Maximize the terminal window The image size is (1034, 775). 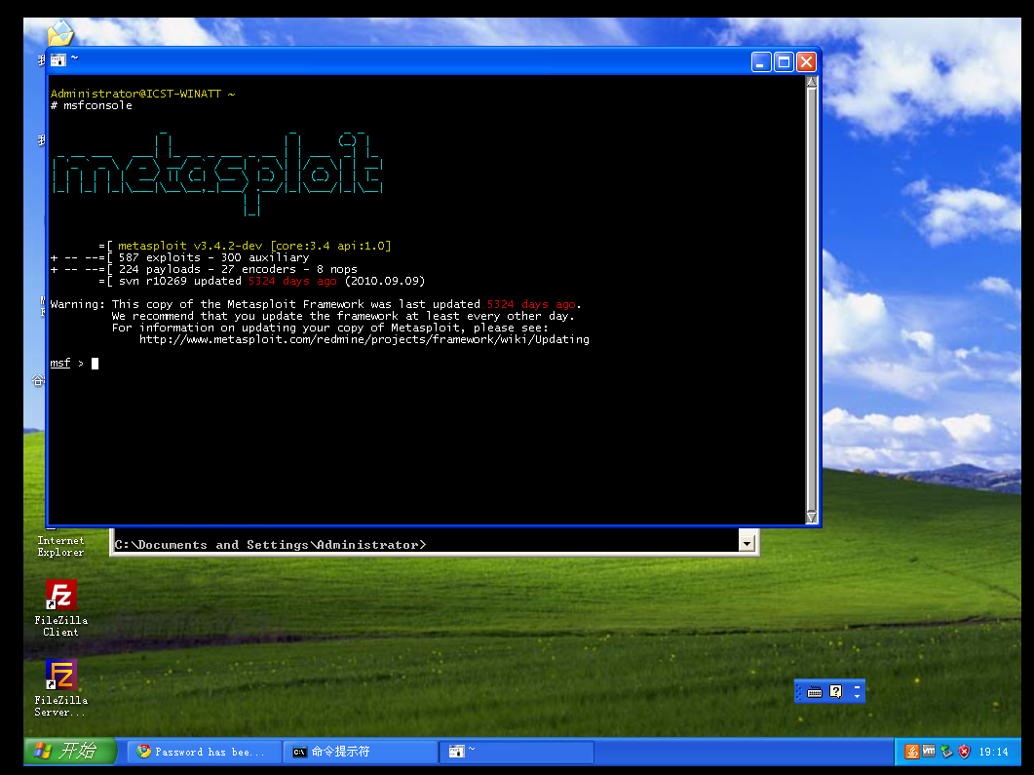pos(784,62)
